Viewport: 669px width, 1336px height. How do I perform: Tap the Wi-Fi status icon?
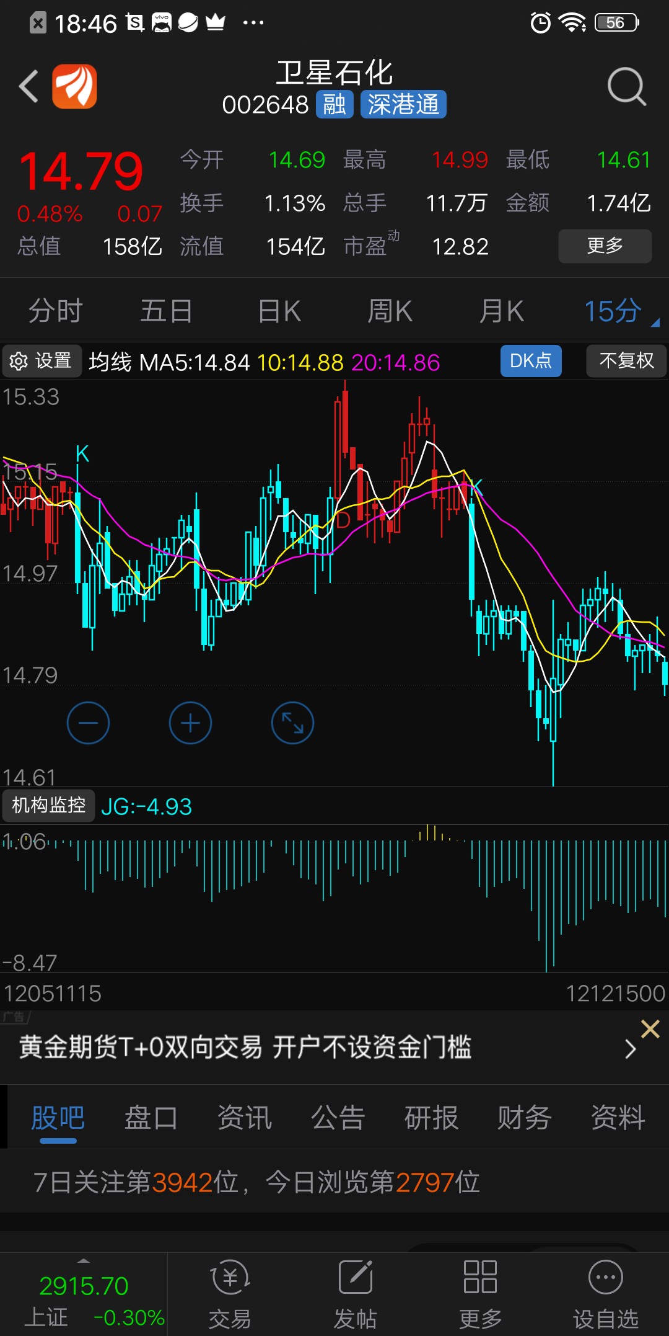[572, 23]
